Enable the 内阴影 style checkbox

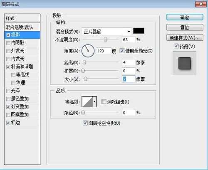[x=8, y=43]
